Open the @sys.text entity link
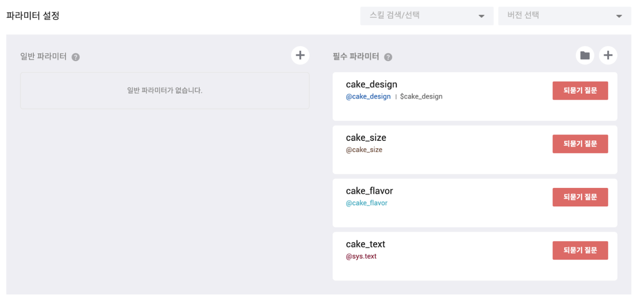This screenshot has height=303, width=641. [361, 256]
